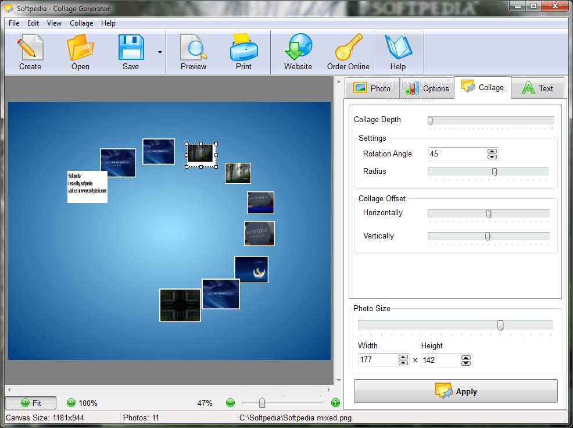Screen dimensions: 573x428
Task: Select the Order Online key icon
Action: [348, 51]
